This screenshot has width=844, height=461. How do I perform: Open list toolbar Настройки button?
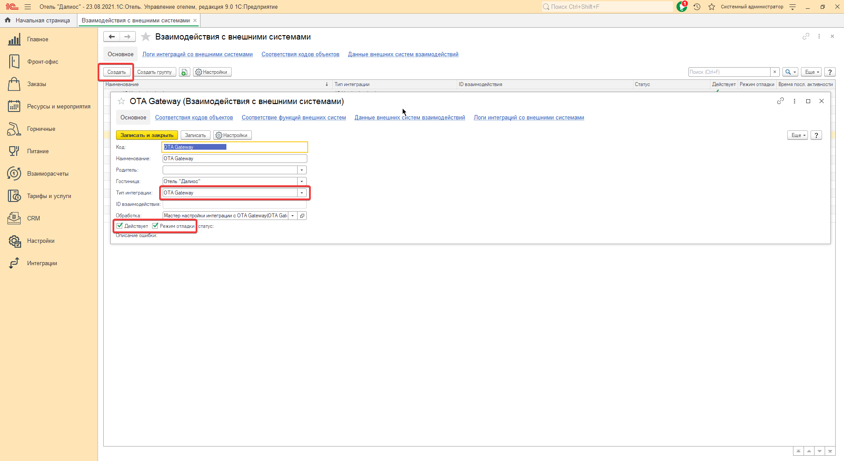click(212, 72)
